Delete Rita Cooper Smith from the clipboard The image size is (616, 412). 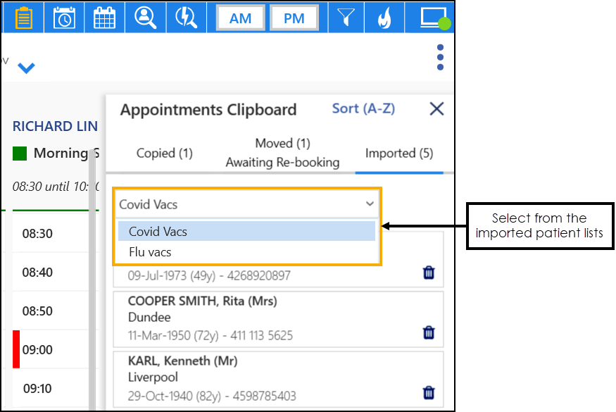click(x=429, y=332)
